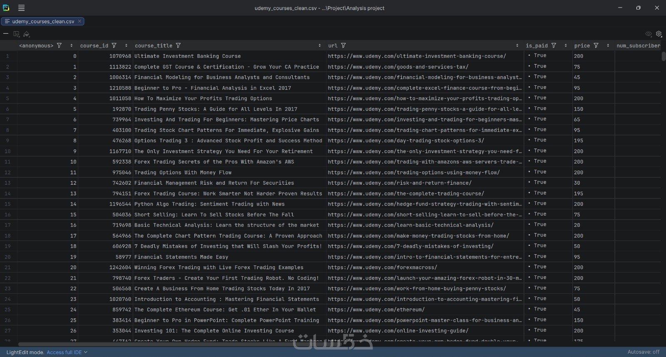The height and width of the screenshot is (357, 666).
Task: Close the udemy_courses_clean.csv tab
Action: coord(80,21)
